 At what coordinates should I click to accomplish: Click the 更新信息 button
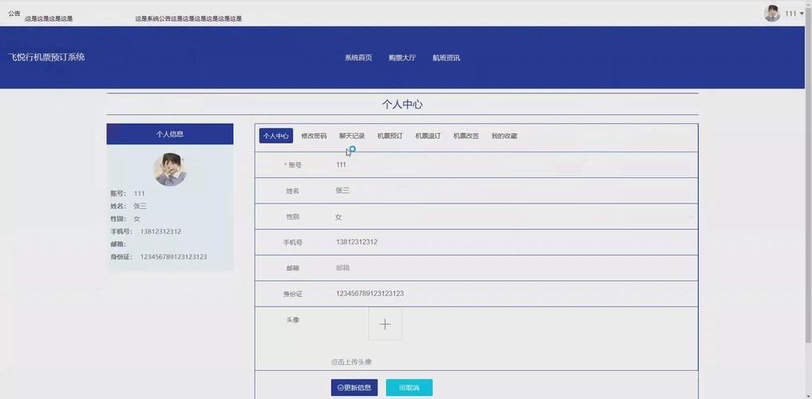tap(355, 388)
